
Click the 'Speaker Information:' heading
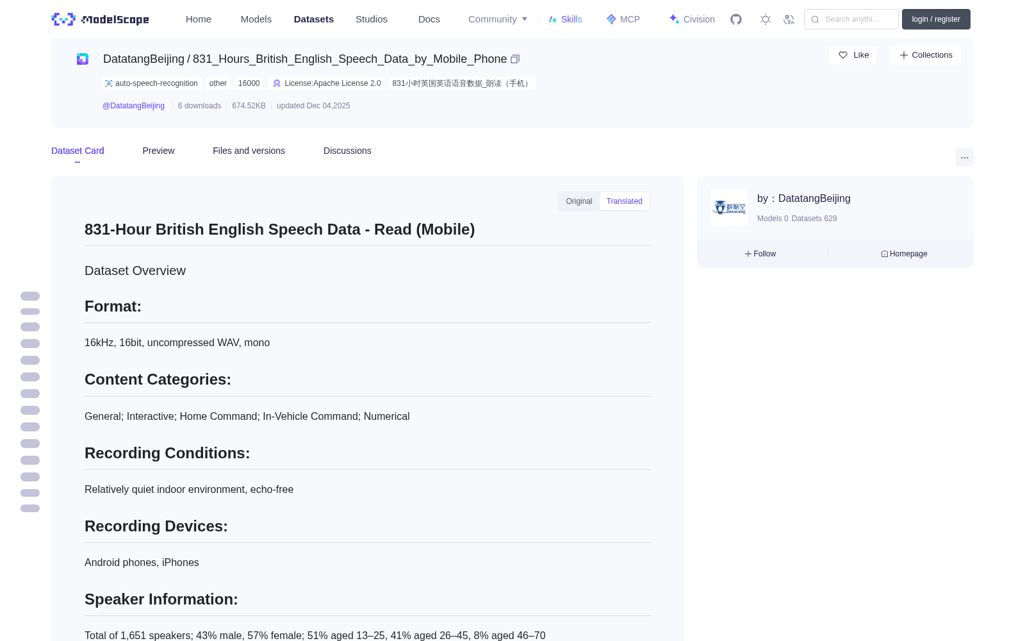(x=161, y=599)
